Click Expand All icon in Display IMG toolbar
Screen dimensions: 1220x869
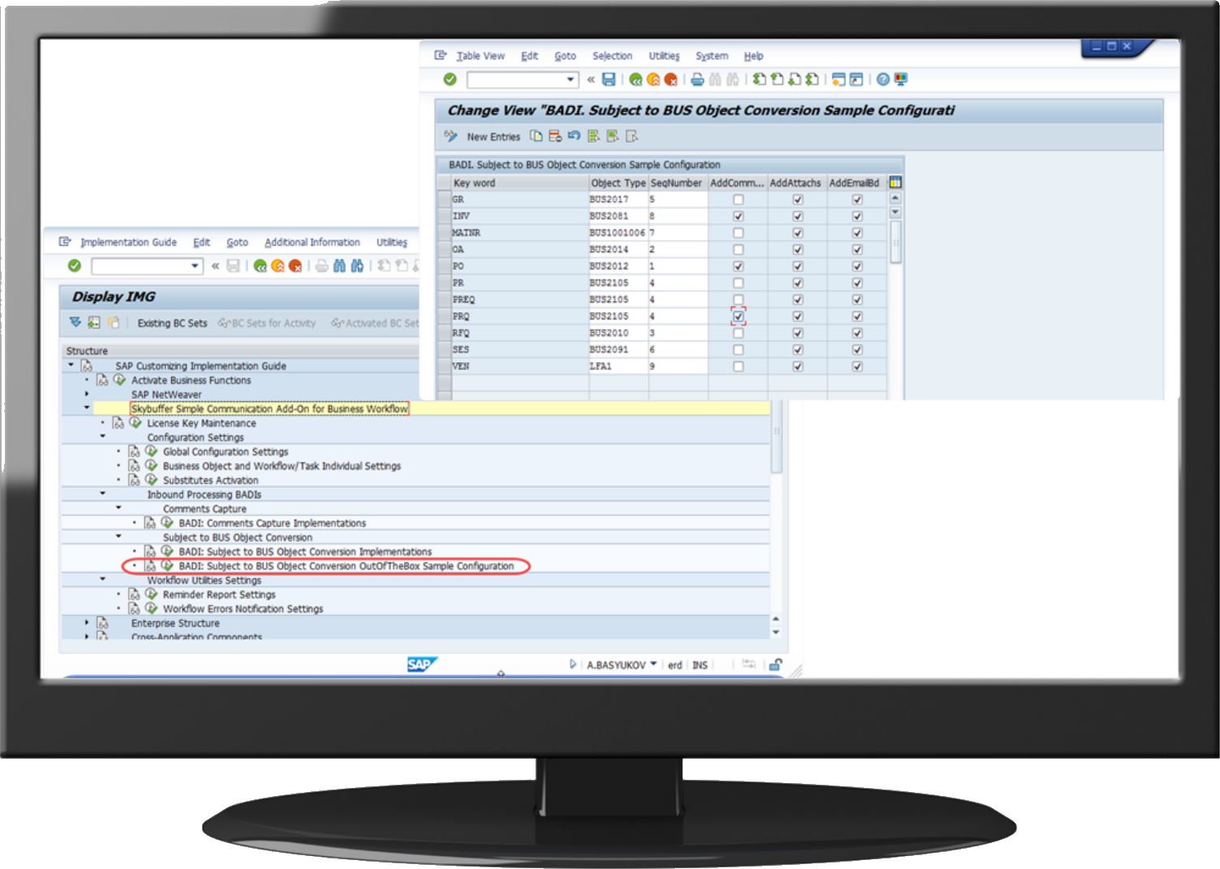point(75,323)
